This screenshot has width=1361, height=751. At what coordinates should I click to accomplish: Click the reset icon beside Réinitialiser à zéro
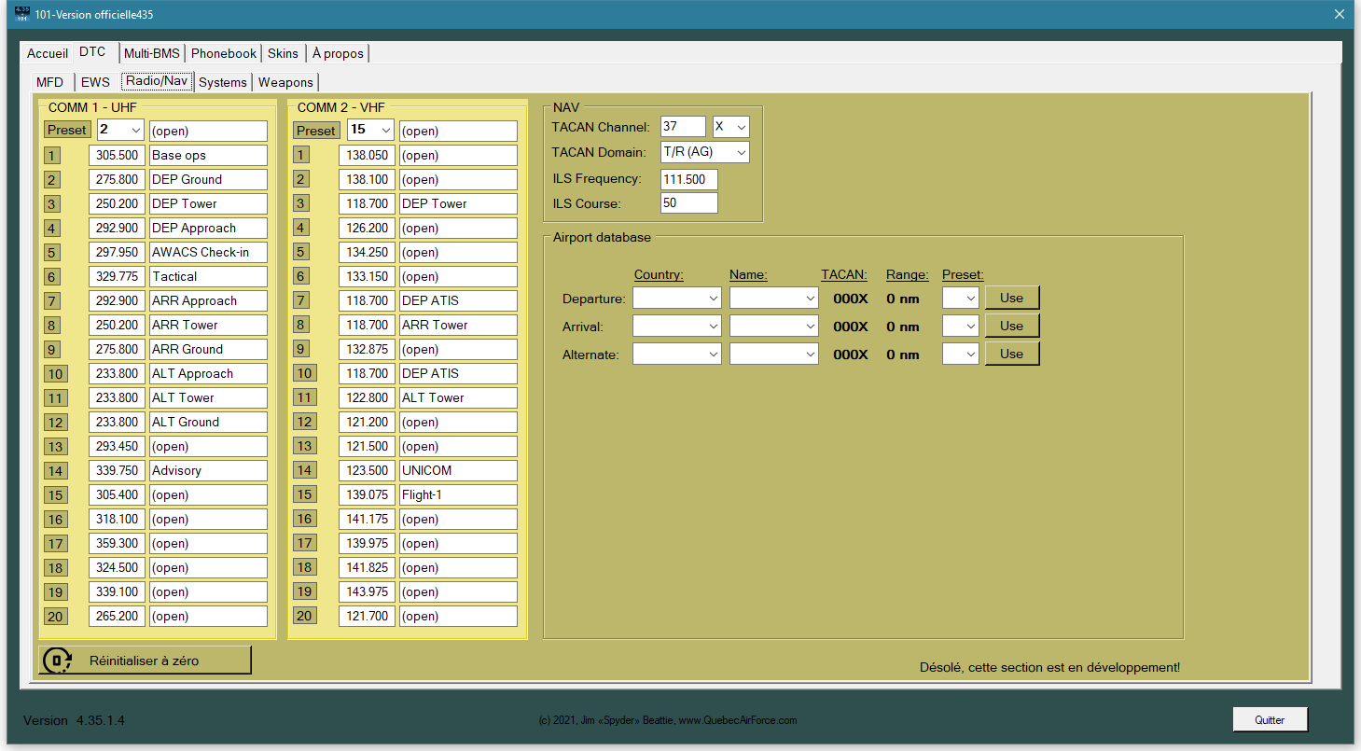point(57,661)
